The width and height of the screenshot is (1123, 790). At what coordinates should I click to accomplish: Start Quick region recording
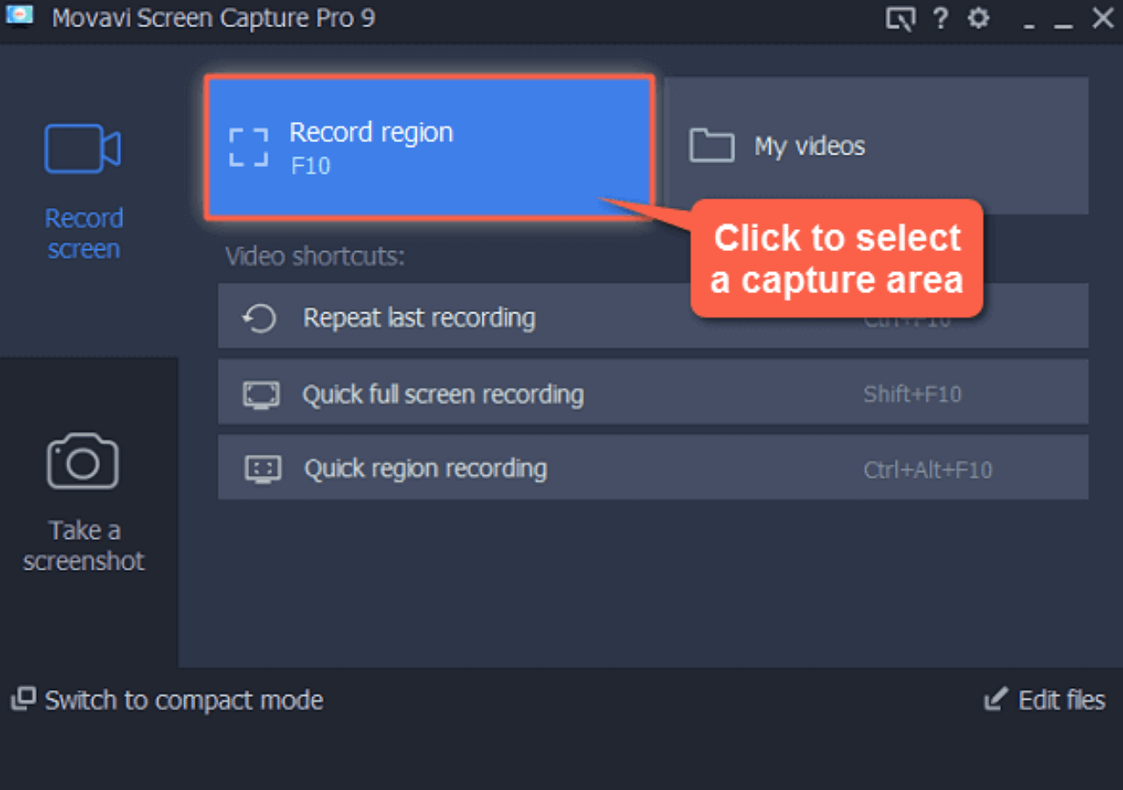[x=653, y=468]
